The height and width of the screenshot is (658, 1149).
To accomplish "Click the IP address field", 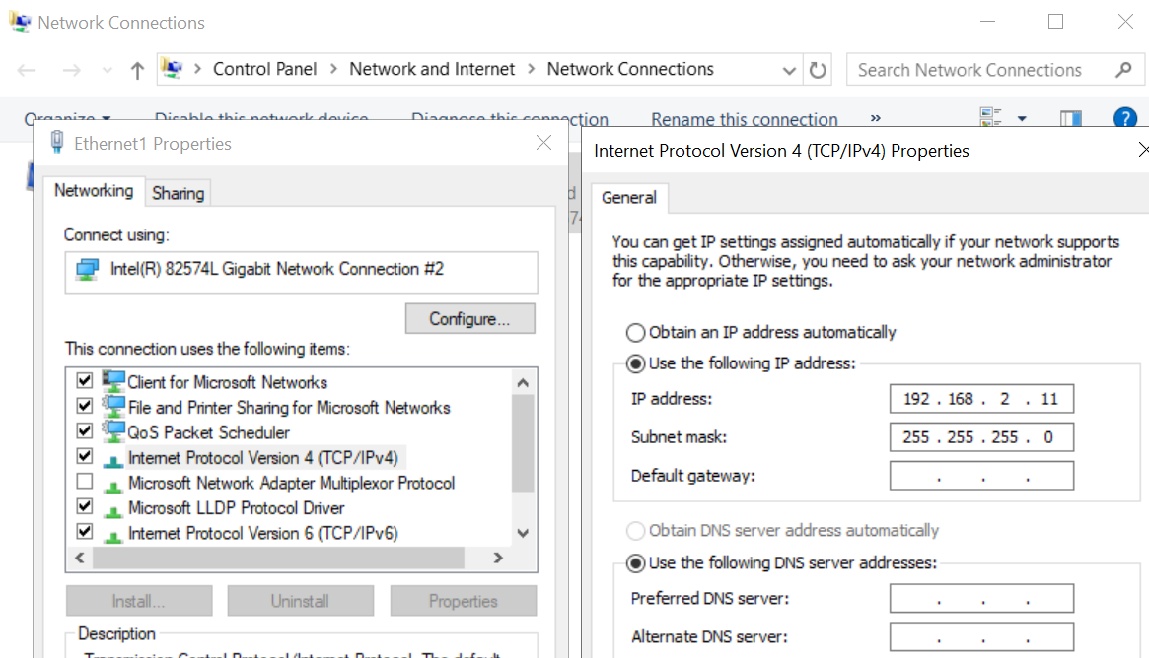I will [x=982, y=399].
